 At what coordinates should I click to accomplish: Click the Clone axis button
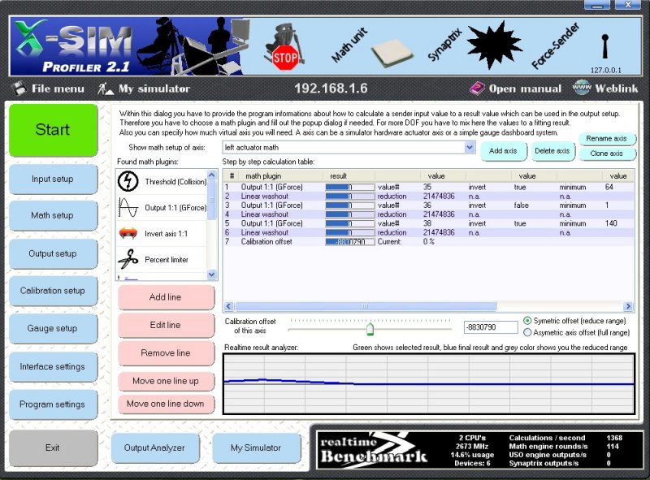coord(606,154)
